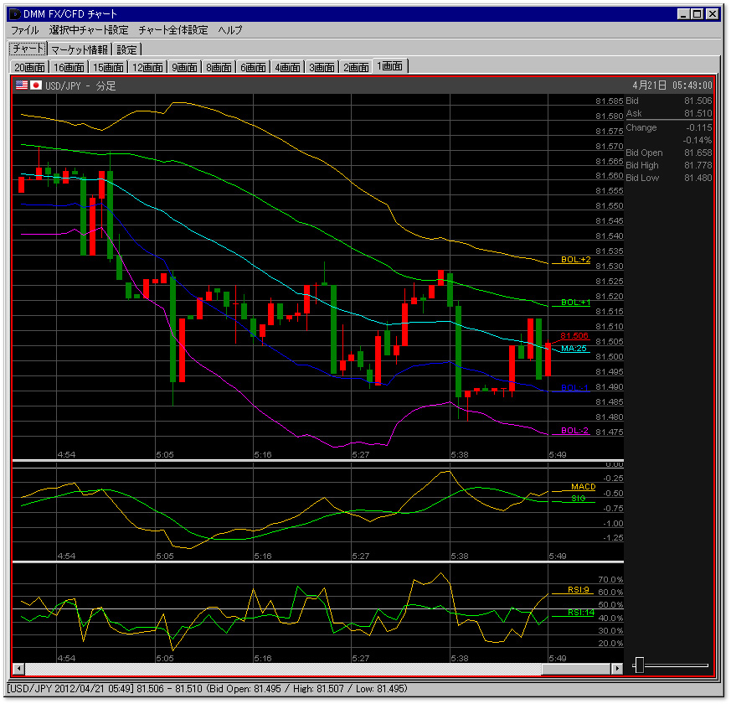Click the MACD indicator label

(x=584, y=487)
